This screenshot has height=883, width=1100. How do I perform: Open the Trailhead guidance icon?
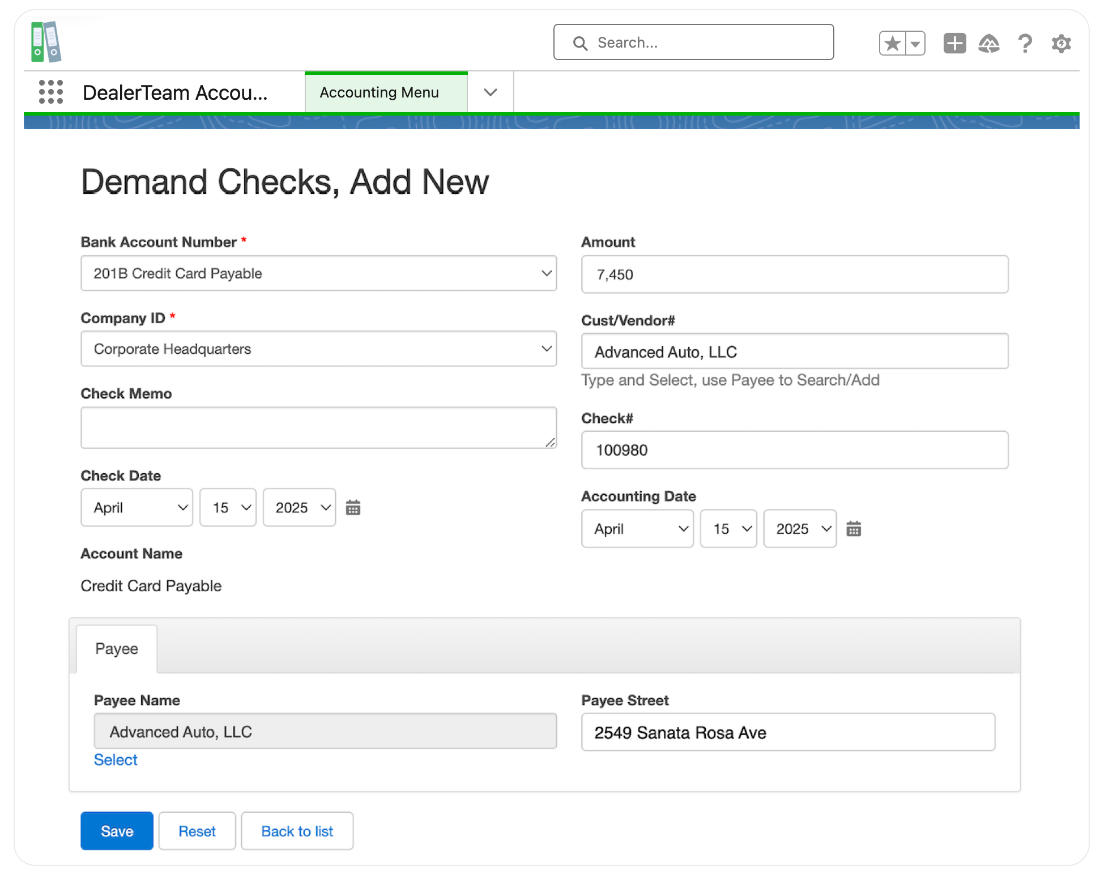[x=989, y=43]
